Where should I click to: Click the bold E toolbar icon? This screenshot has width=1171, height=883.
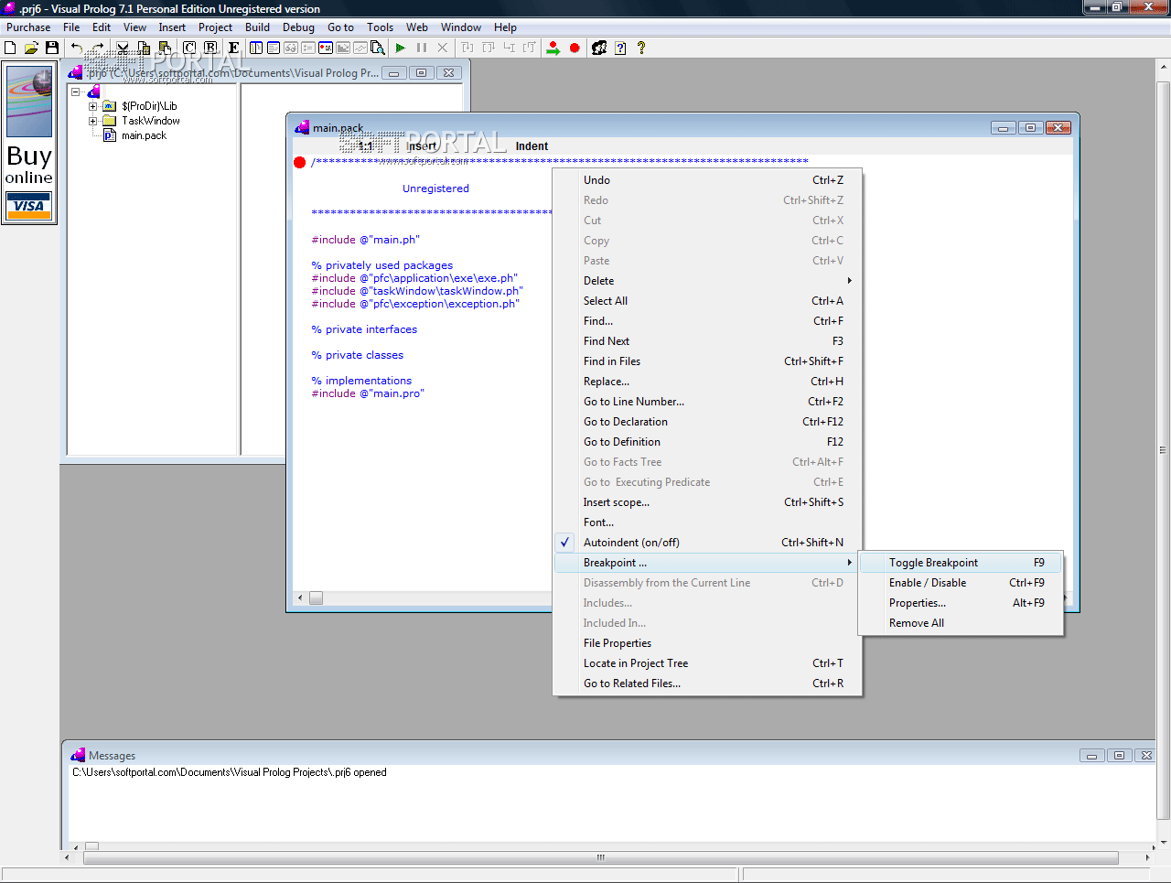[x=233, y=48]
